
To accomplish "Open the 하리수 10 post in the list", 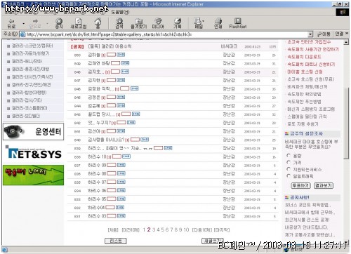I will pos(97,156).
